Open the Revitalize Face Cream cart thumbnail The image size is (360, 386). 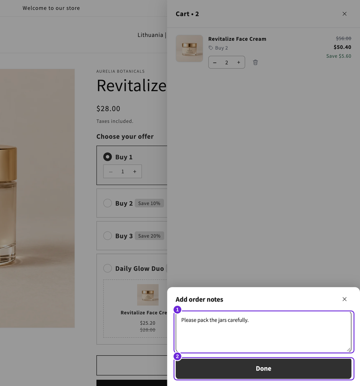point(189,48)
